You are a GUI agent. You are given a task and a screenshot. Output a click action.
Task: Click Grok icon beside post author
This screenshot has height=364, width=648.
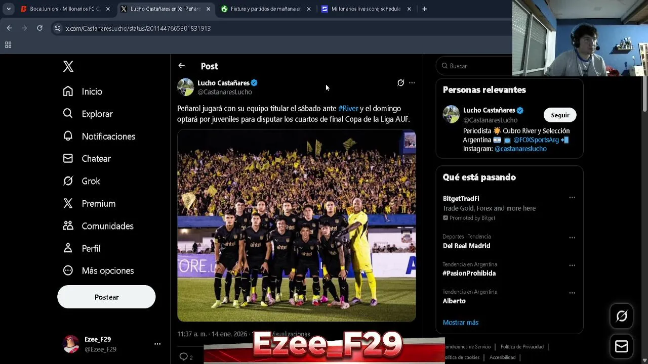[x=400, y=83]
